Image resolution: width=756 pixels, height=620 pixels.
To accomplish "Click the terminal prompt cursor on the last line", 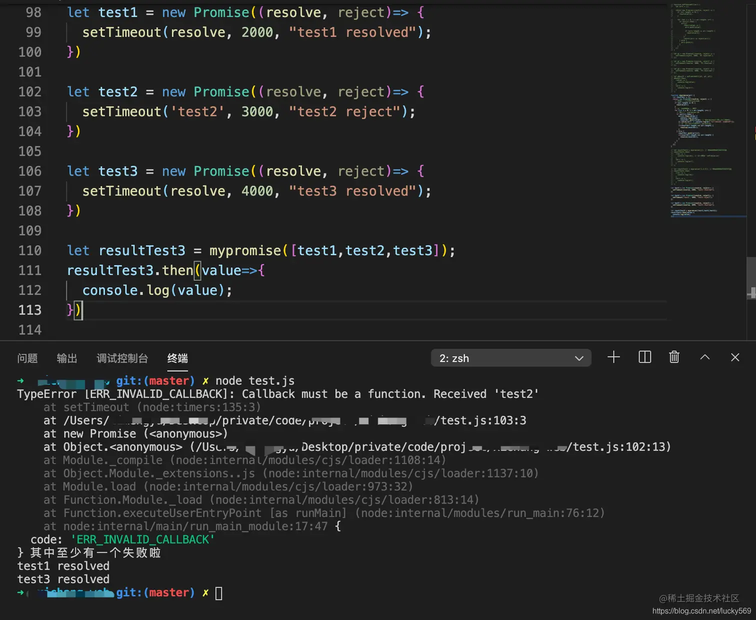I will [219, 593].
